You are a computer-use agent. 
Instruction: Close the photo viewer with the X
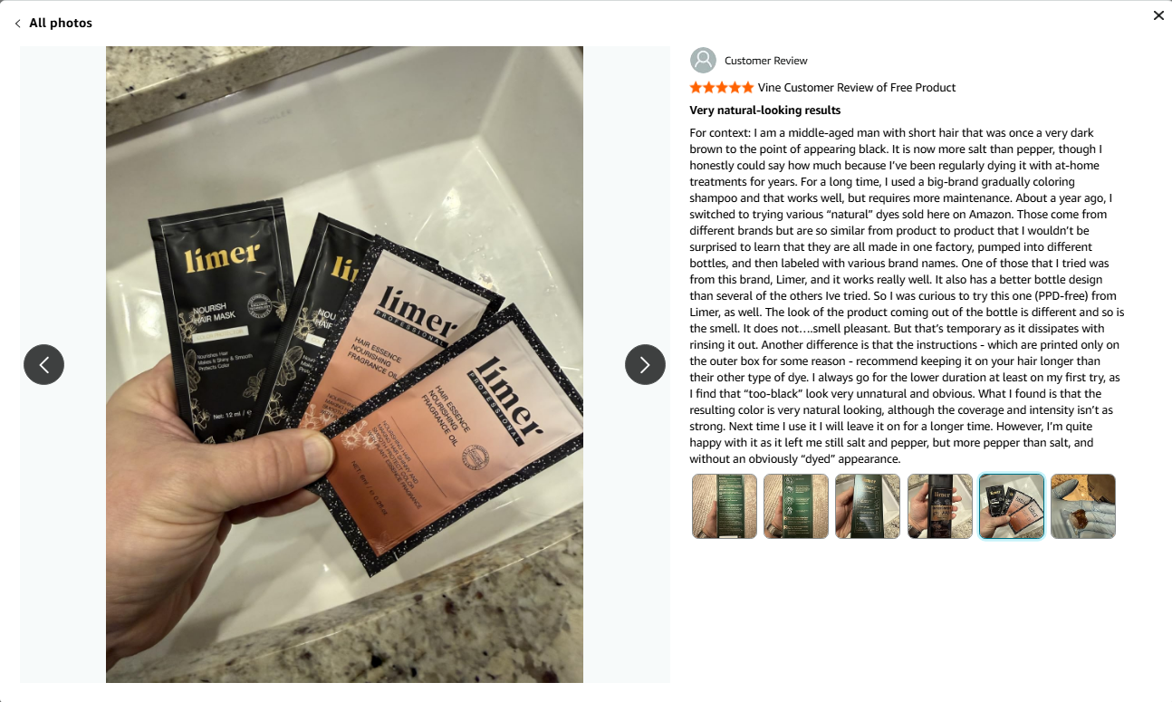(1158, 15)
